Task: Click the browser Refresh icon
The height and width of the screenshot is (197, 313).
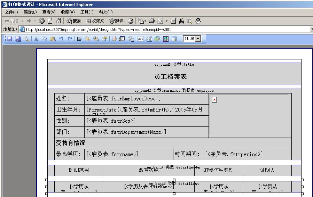Action: tap(50, 21)
